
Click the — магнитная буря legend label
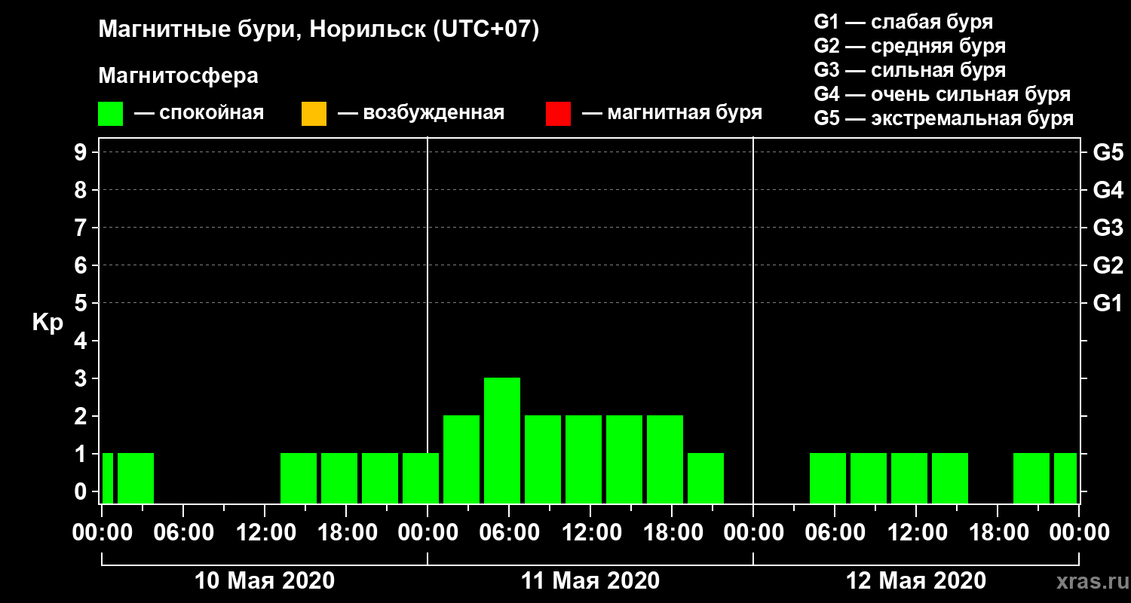pyautogui.click(x=672, y=113)
